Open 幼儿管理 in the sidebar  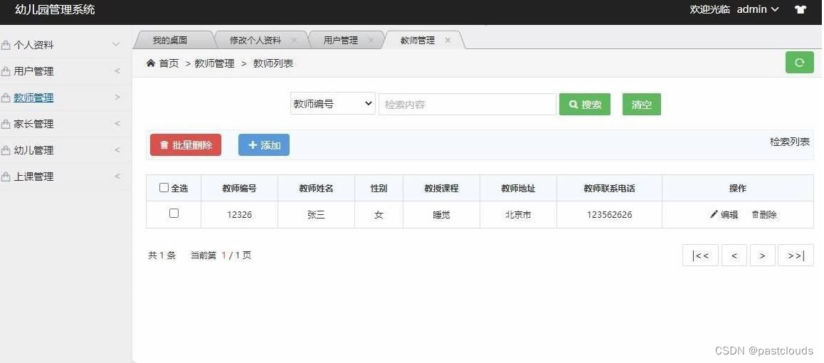[33, 151]
